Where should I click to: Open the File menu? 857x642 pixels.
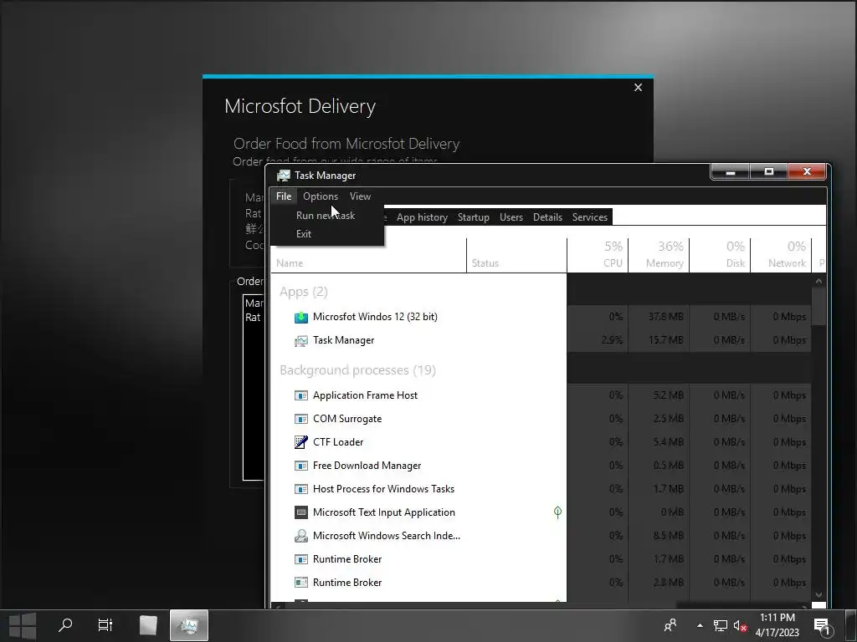[x=284, y=196]
